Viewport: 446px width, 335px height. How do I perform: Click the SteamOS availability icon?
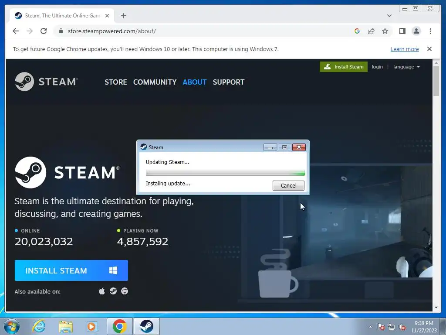[113, 291]
